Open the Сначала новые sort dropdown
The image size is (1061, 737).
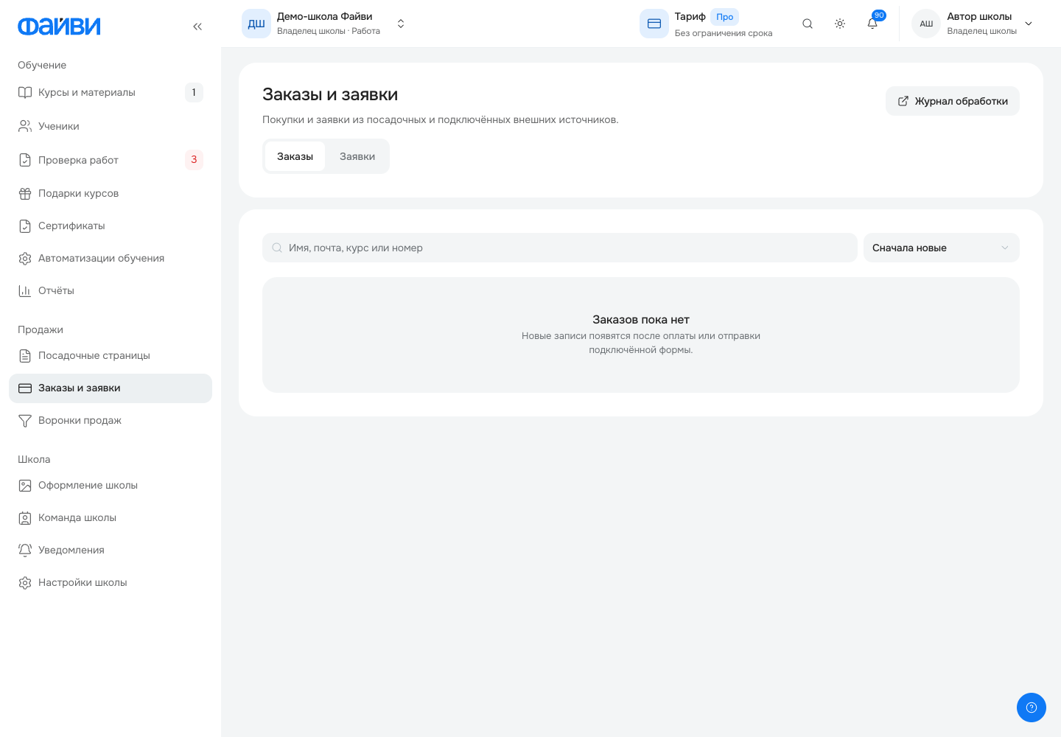click(942, 248)
